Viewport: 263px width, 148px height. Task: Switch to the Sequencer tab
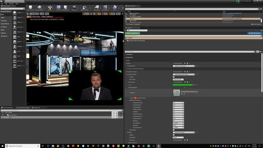(x=36, y=108)
